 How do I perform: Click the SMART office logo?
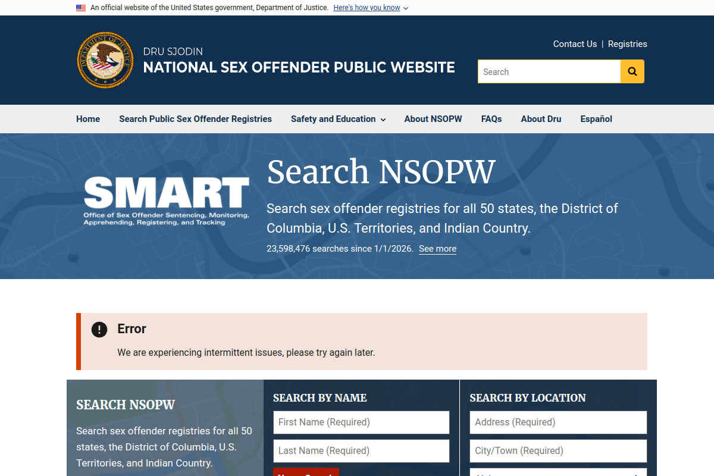(x=167, y=201)
